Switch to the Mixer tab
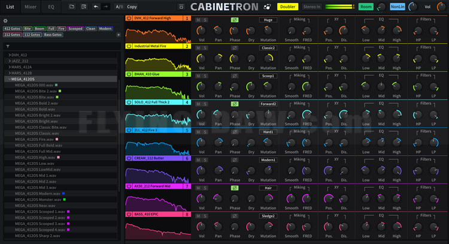The width and height of the screenshot is (449, 244). click(x=31, y=7)
